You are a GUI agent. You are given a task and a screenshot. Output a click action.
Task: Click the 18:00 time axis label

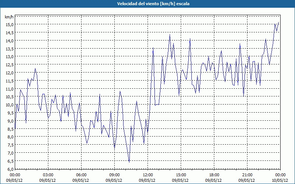pos(214,175)
